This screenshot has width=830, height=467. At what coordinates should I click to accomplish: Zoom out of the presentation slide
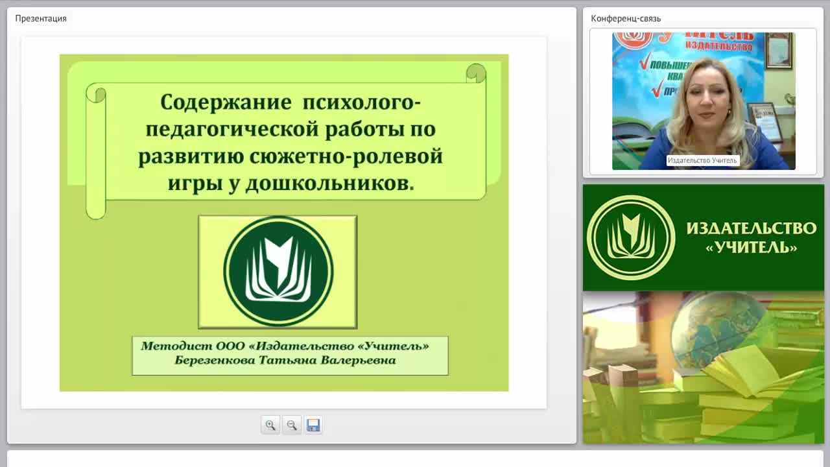click(292, 425)
